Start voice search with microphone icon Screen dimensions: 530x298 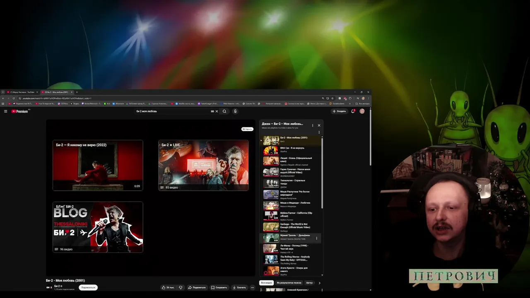235,111
